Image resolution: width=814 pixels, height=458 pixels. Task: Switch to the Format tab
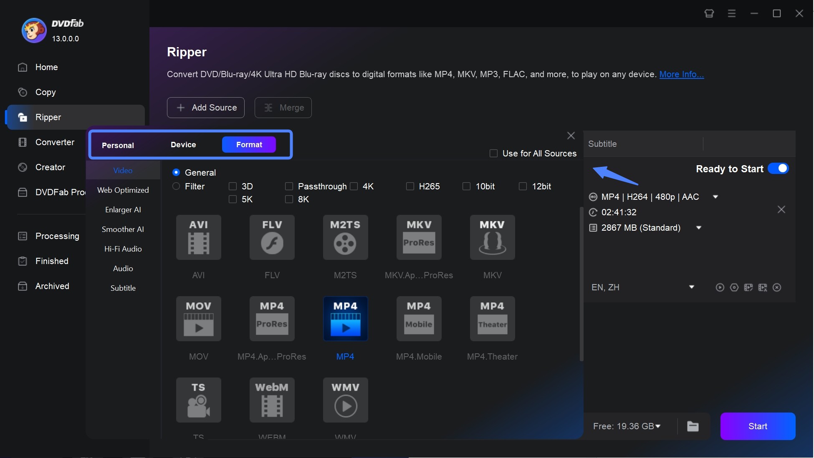point(249,144)
